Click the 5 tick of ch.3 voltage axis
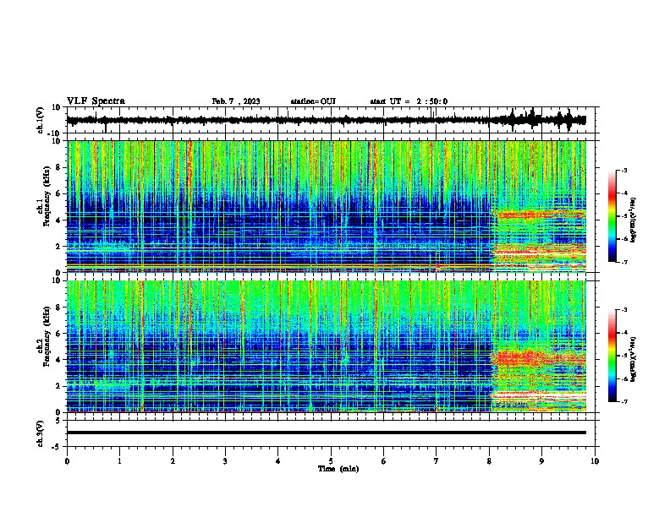 58,420
